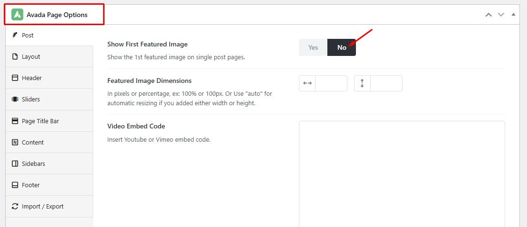The image size is (527, 227).
Task: Click the Import / Export arrows icon
Action: click(x=15, y=206)
